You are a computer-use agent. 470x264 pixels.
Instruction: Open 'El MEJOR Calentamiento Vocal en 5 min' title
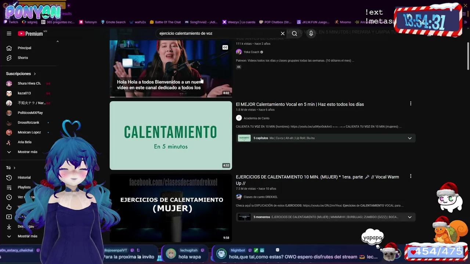tap(300, 104)
